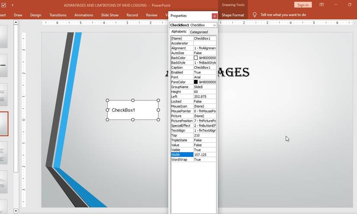Click Tell me what you want to do
Viewport: 357px width, 214px height.
pyautogui.click(x=283, y=15)
